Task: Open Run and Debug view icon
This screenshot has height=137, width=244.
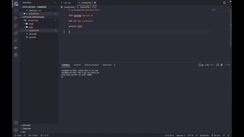Action: pos(16,25)
